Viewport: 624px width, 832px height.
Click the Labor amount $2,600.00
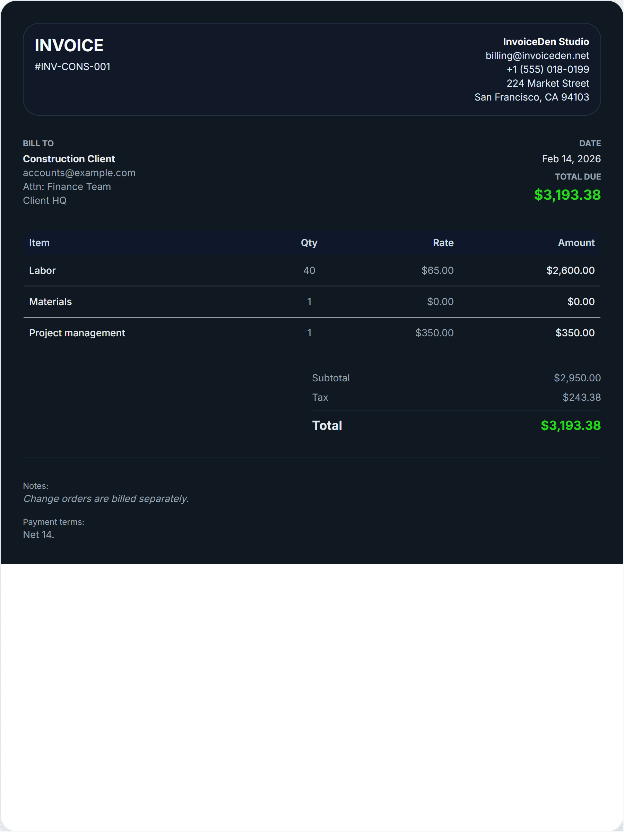click(570, 270)
